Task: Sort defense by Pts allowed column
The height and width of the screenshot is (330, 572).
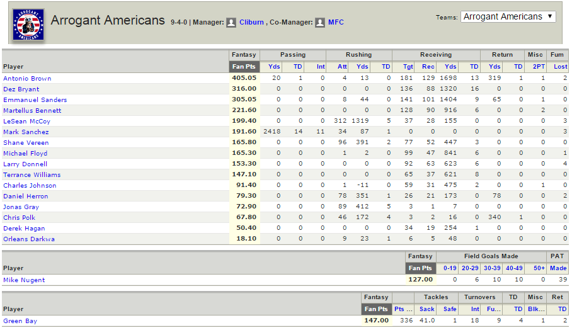Action: (x=403, y=309)
